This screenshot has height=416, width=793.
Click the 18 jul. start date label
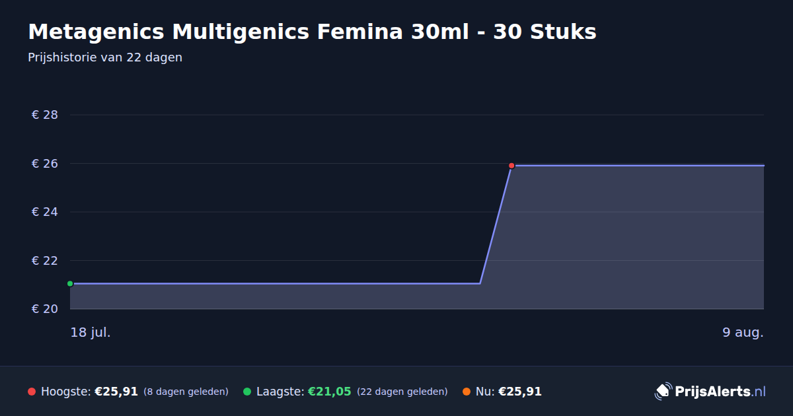91,332
